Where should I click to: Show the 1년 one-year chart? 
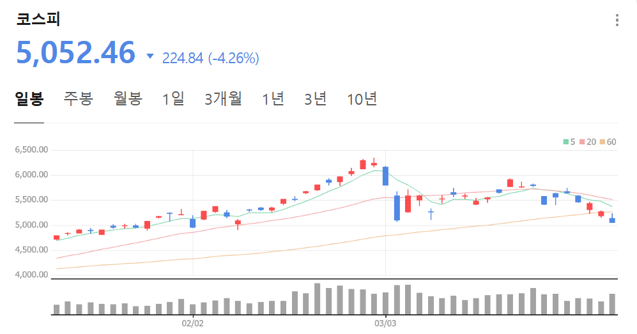point(273,98)
